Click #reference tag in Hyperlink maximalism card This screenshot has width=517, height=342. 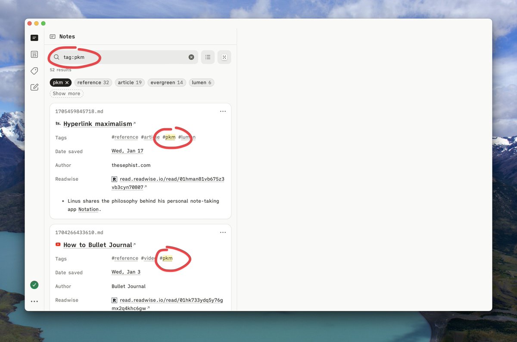[x=125, y=137]
